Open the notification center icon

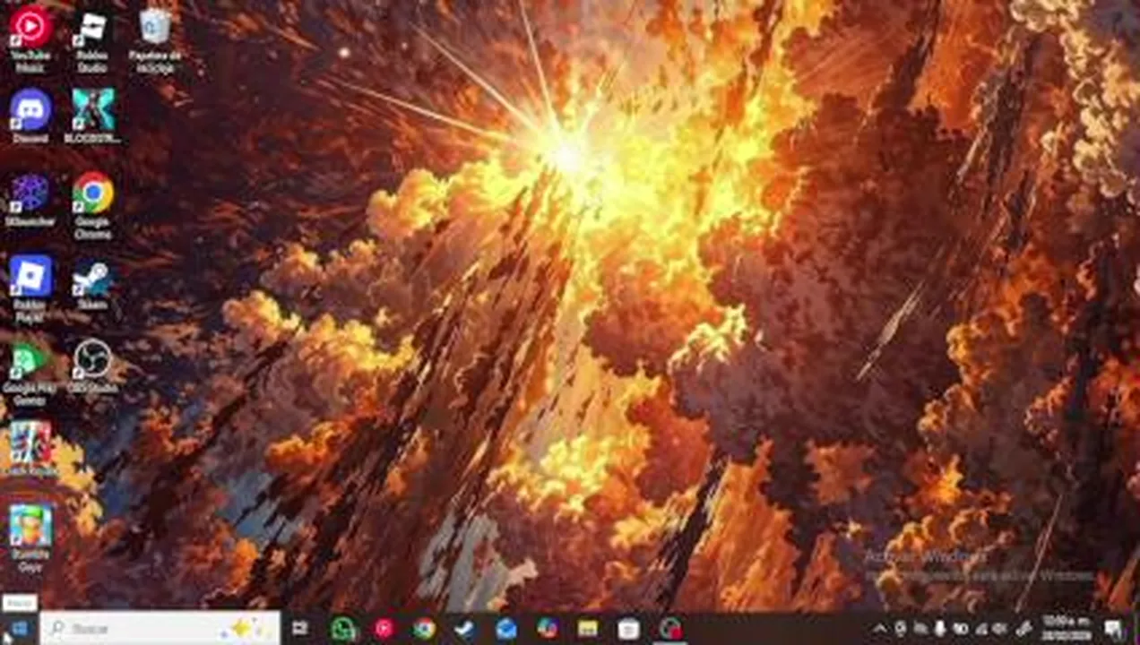pos(1113,629)
